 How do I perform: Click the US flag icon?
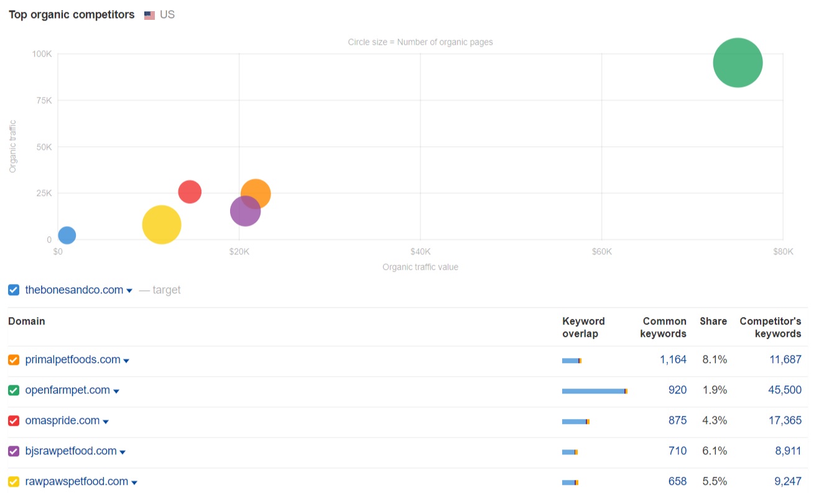click(x=149, y=16)
